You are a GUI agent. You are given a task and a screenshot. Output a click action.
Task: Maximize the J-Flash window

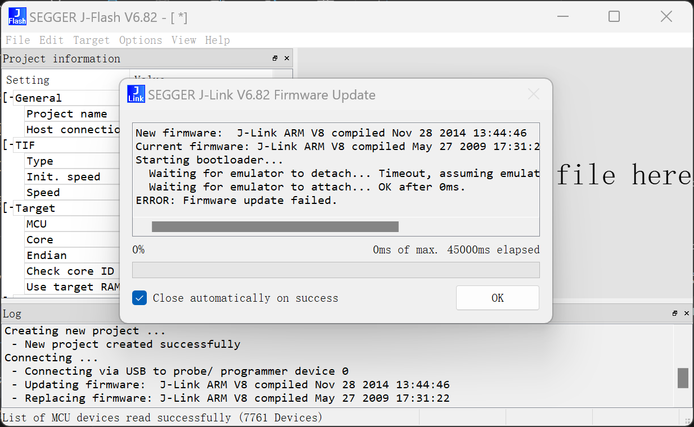point(614,17)
